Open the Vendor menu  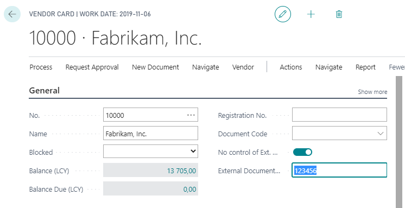[x=243, y=67]
